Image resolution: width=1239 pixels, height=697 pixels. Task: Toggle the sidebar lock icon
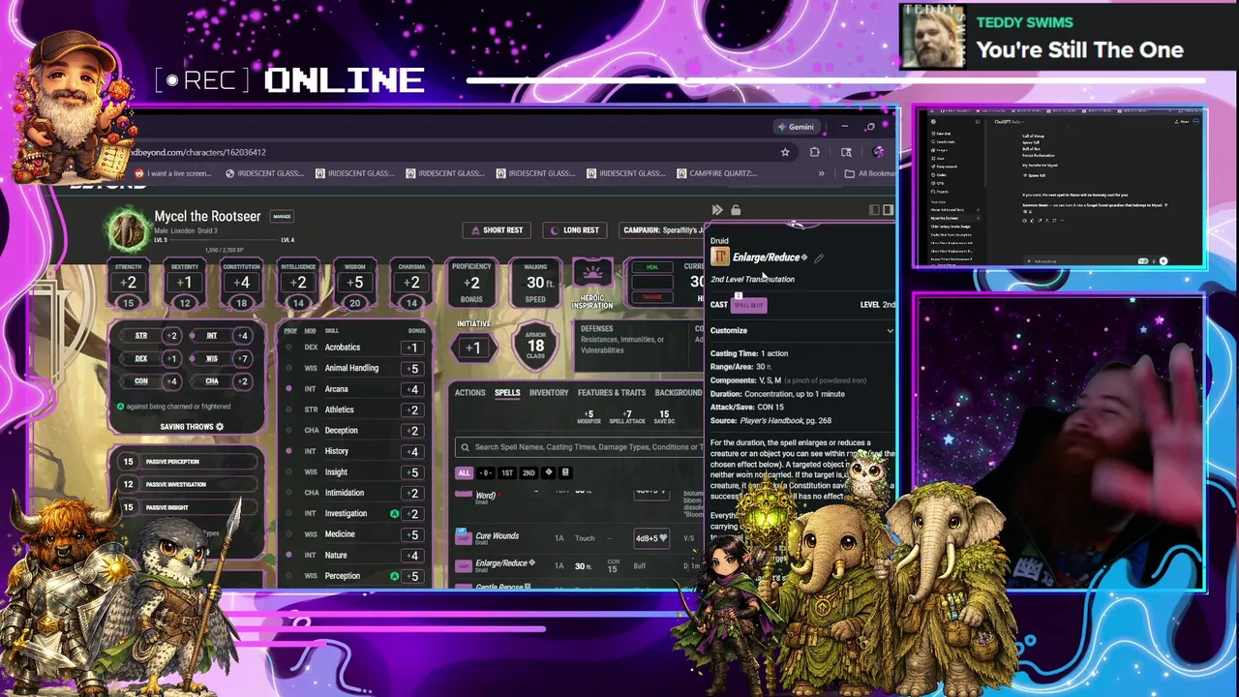pyautogui.click(x=736, y=210)
